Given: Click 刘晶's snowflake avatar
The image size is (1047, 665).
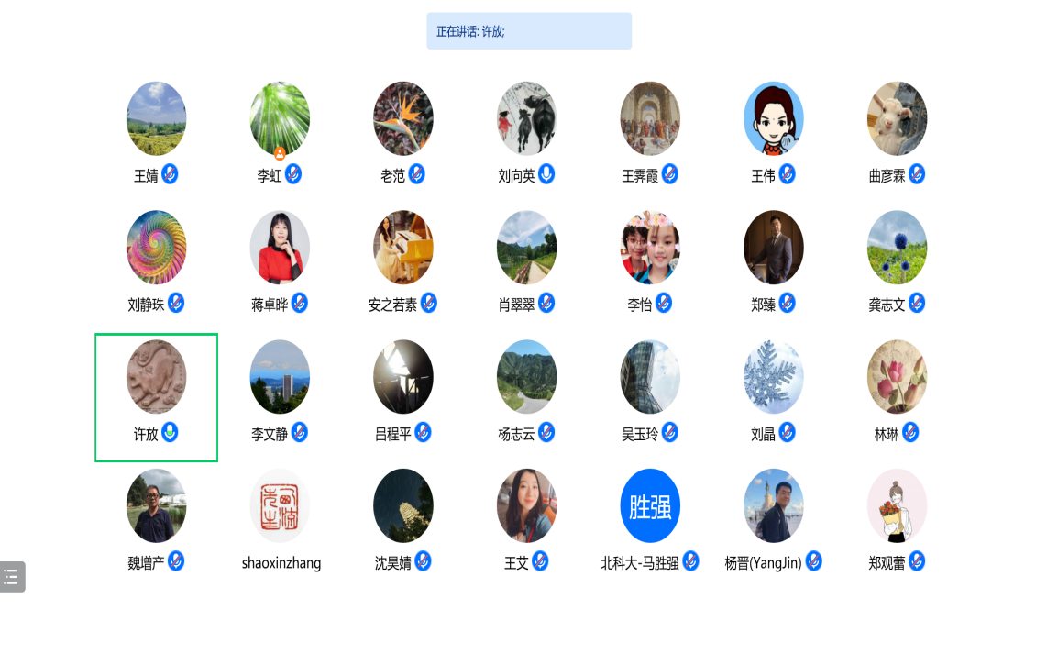Looking at the screenshot, I should 773,376.
